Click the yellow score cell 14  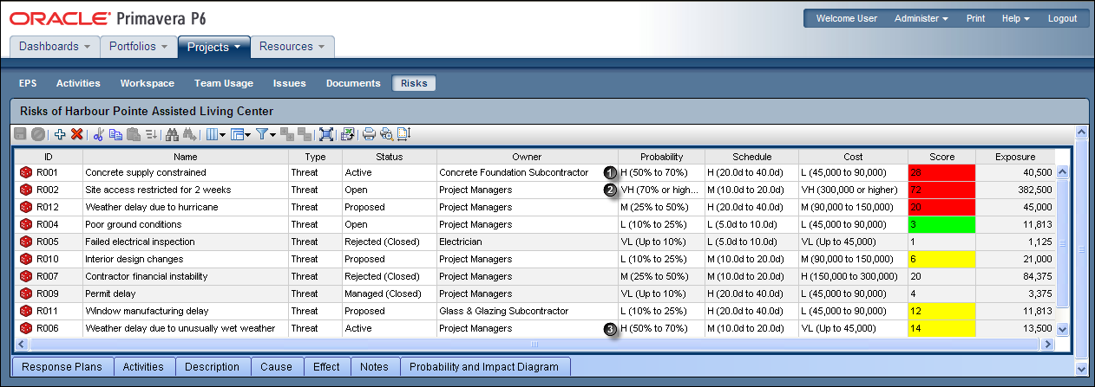941,328
